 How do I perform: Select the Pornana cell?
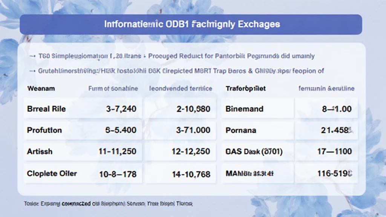coord(241,130)
